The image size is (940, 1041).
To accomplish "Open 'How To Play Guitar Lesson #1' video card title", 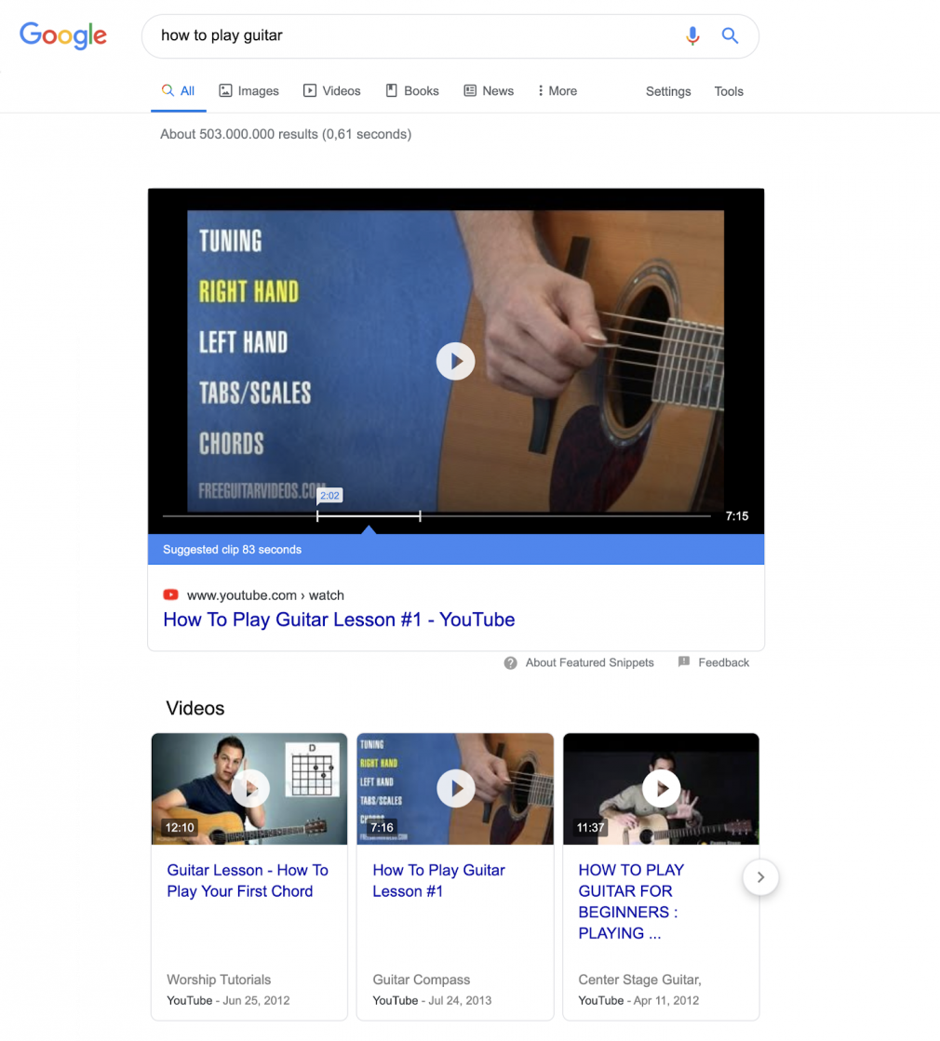I will pos(438,880).
